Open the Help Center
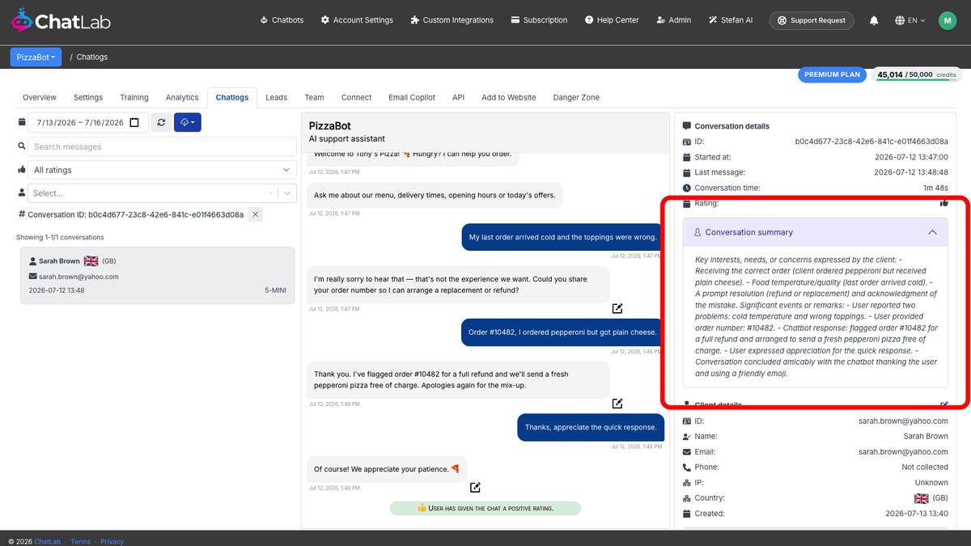This screenshot has height=546, width=971. pyautogui.click(x=612, y=20)
